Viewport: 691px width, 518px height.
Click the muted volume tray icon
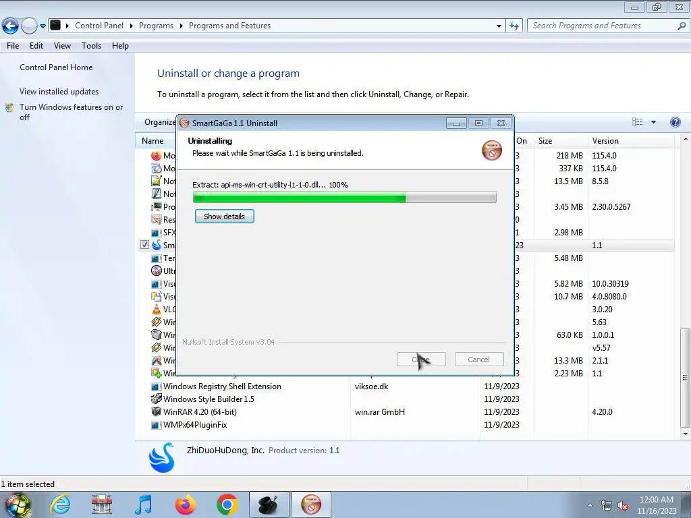pyautogui.click(x=623, y=506)
